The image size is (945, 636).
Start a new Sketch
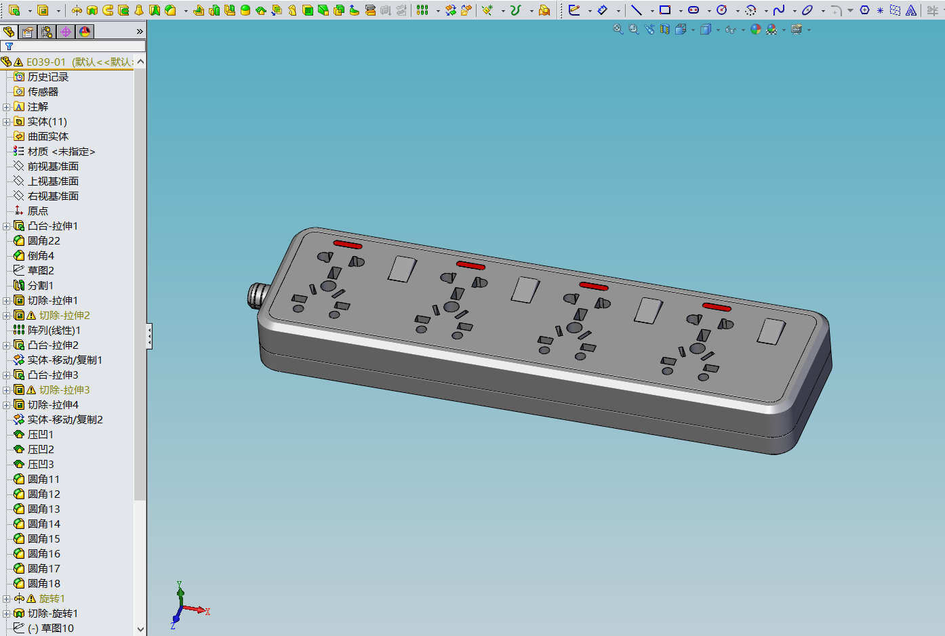click(x=575, y=10)
